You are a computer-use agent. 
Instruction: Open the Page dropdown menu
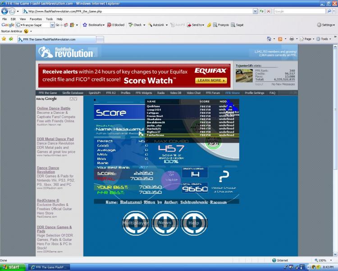306,39
